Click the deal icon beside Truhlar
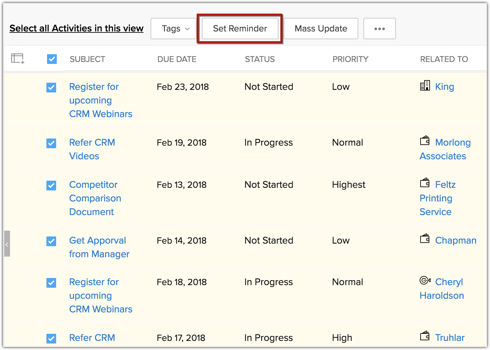The image size is (490, 350). 425,336
